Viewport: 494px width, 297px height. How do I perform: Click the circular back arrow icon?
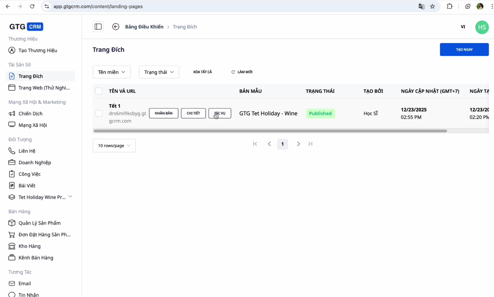click(116, 27)
